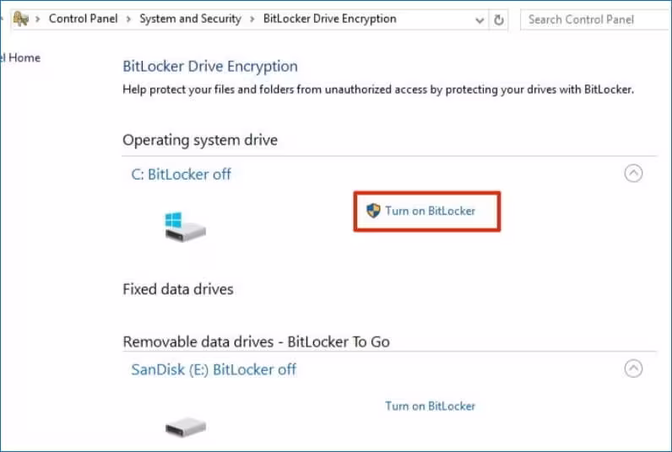Collapse the C: drive BitLocker section
Viewport: 672px width, 452px height.
[x=632, y=174]
